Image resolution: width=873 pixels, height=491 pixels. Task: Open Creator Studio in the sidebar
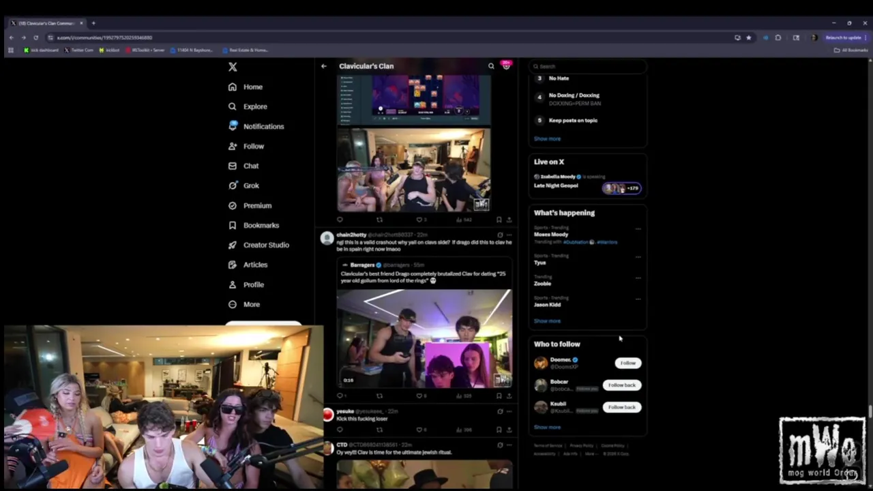[x=258, y=245]
